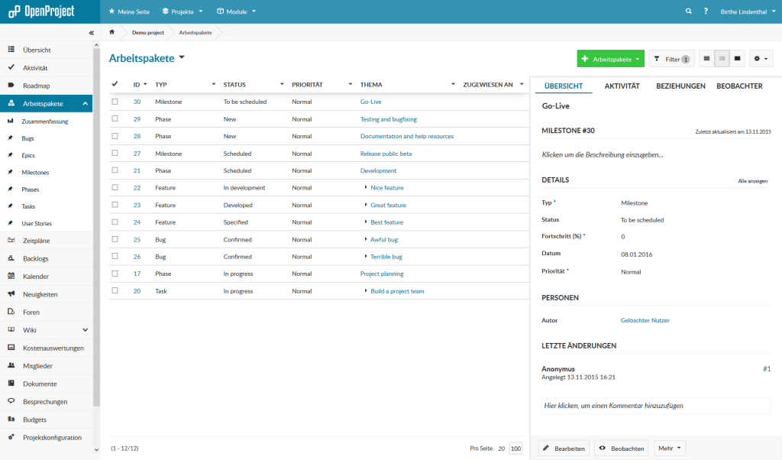Screen dimensions: 782x460
Task: Tick checkbox for Task 20 row
Action: pos(115,291)
